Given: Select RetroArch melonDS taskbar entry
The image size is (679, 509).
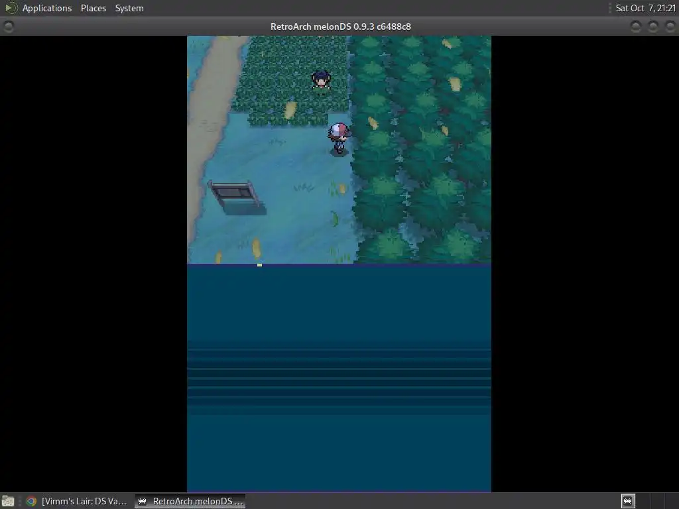Looking at the screenshot, I should pyautogui.click(x=190, y=501).
